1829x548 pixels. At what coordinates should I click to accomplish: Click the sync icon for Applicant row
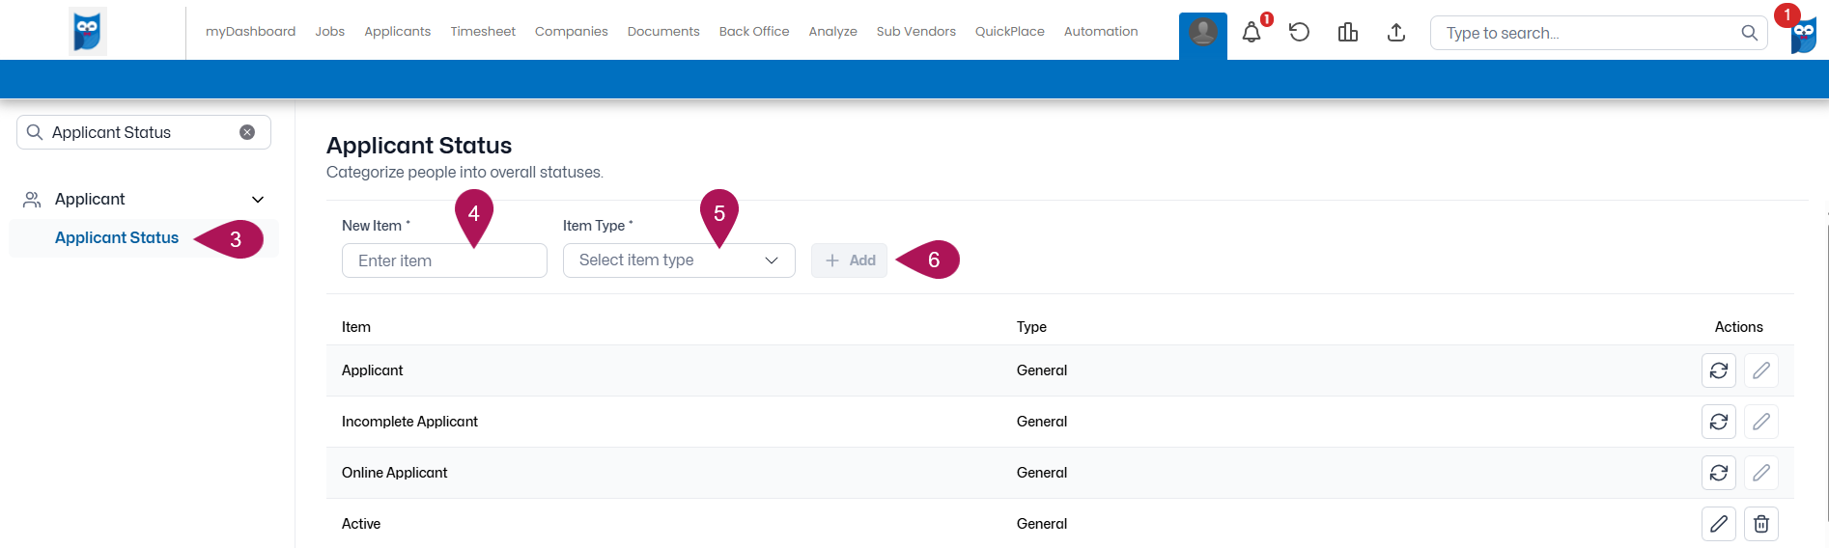click(1719, 370)
